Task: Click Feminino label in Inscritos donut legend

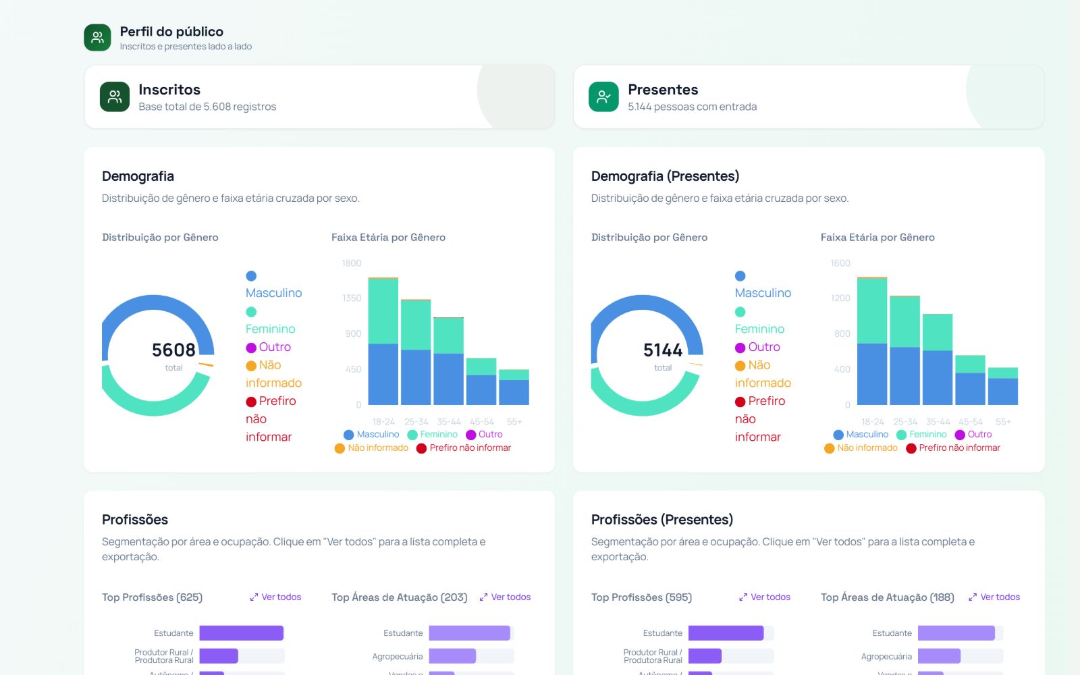Action: click(x=270, y=329)
